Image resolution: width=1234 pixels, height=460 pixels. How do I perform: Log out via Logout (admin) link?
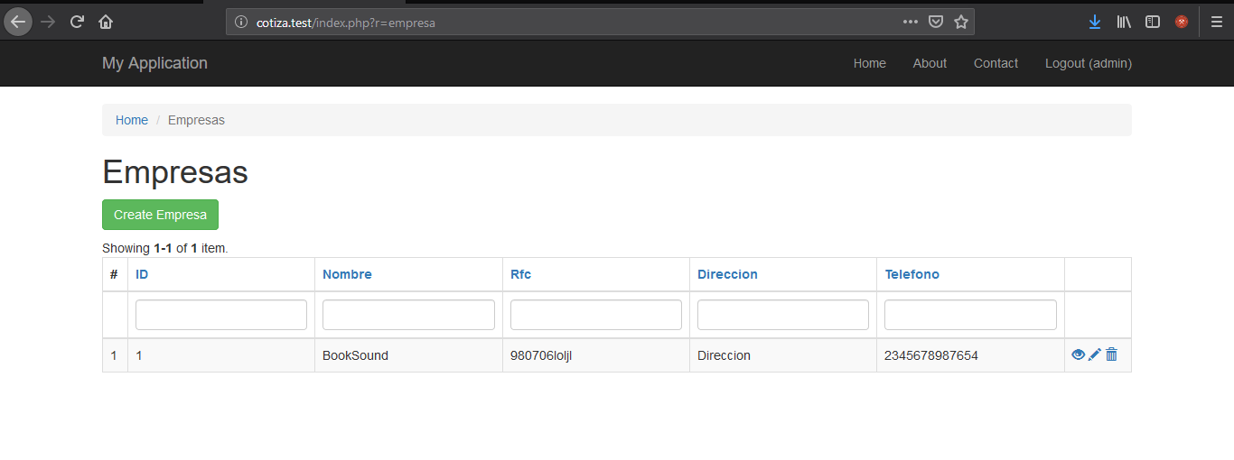click(1088, 63)
